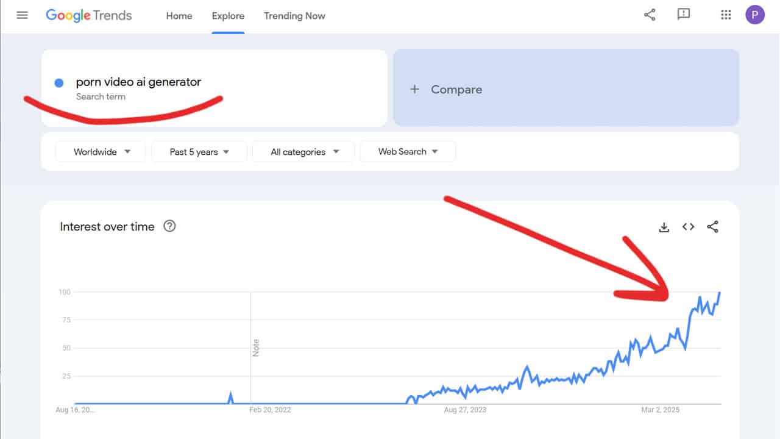Viewport: 780px width, 439px height.
Task: Go to the Home tab
Action: coord(179,16)
